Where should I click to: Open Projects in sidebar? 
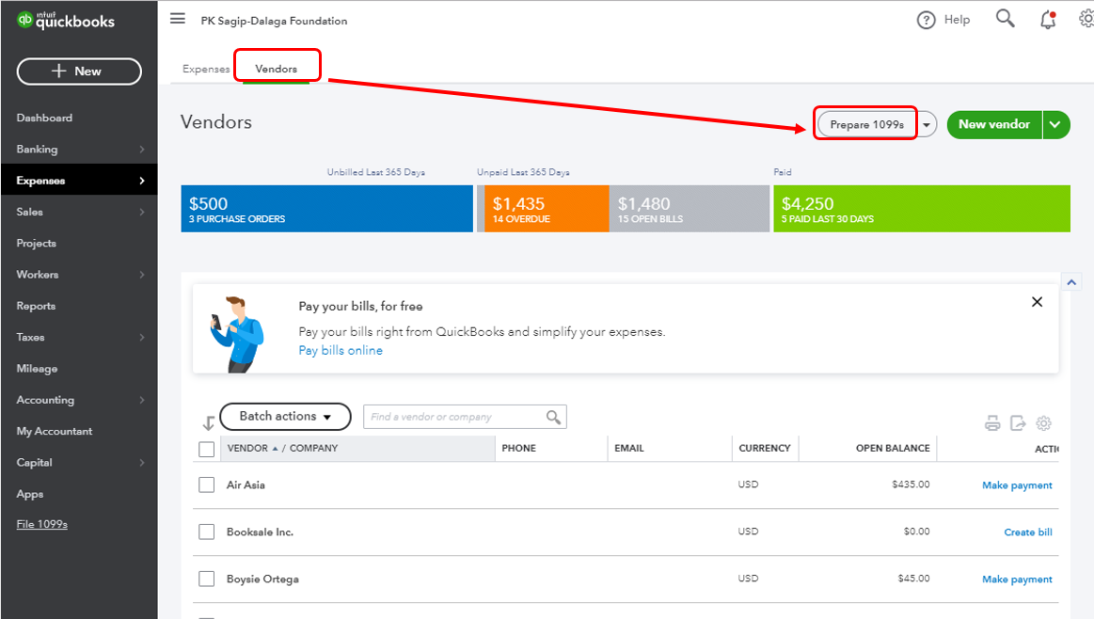37,244
